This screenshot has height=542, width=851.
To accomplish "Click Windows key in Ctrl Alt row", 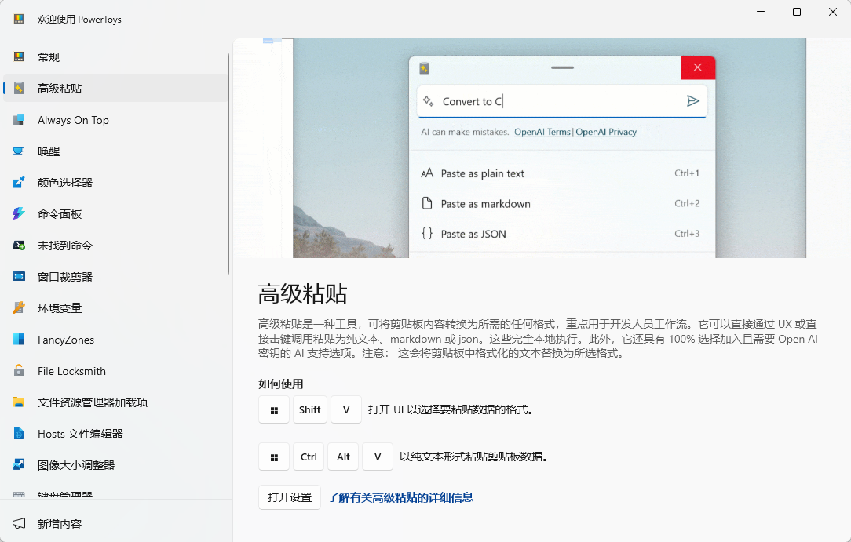I will tap(274, 457).
